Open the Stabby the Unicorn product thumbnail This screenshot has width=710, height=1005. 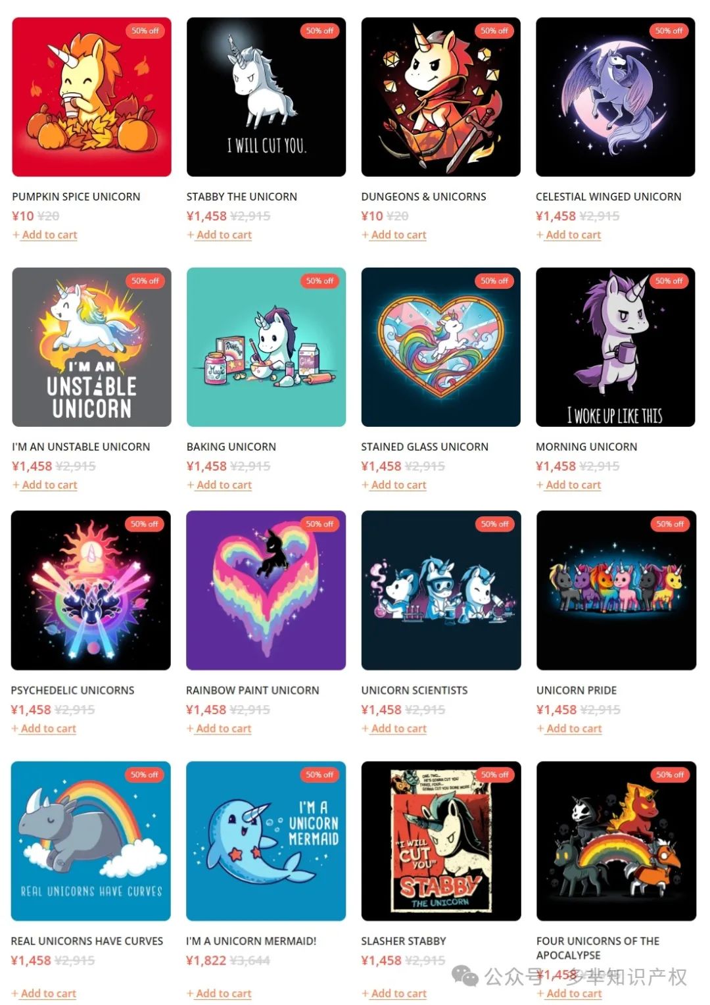(266, 97)
